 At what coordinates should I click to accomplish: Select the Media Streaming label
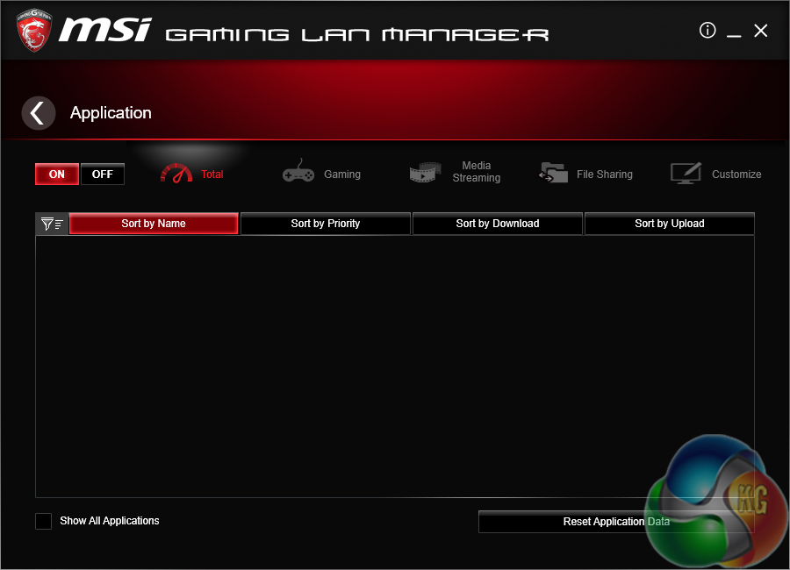[x=476, y=172]
